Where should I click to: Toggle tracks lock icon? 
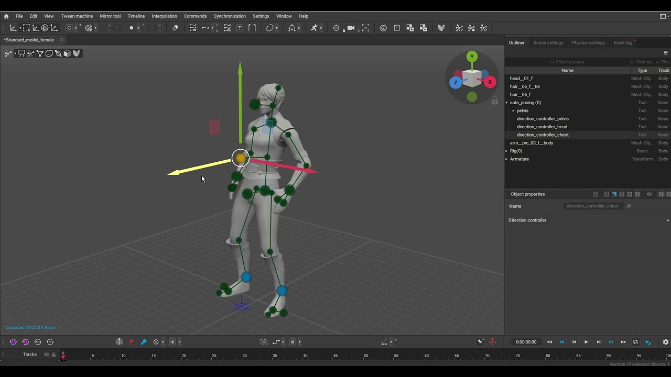[53, 354]
